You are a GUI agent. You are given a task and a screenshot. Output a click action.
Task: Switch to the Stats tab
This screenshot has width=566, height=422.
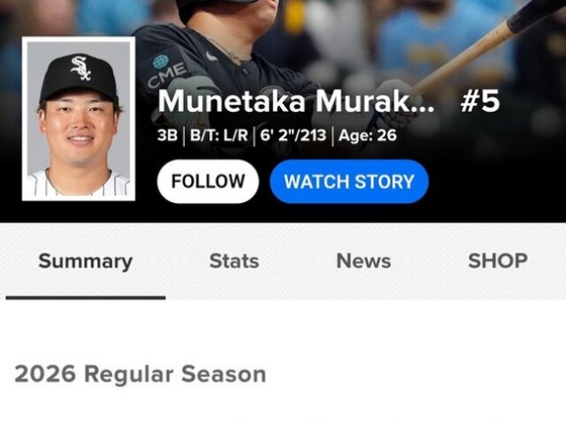(x=234, y=261)
